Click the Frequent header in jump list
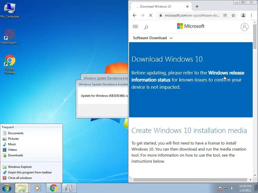 coord(8,127)
